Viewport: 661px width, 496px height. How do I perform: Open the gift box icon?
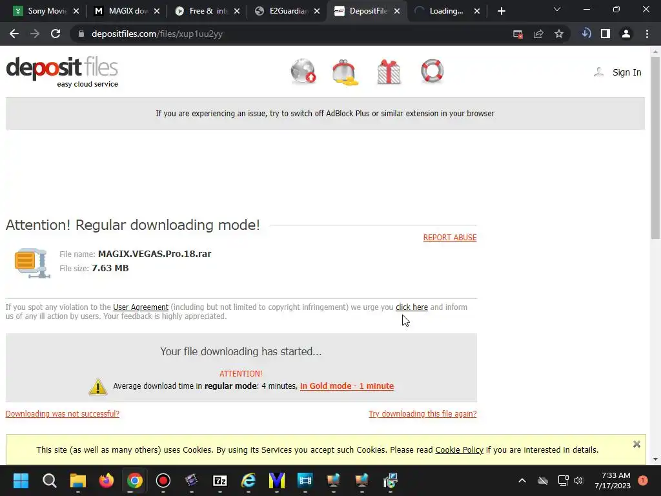click(389, 72)
